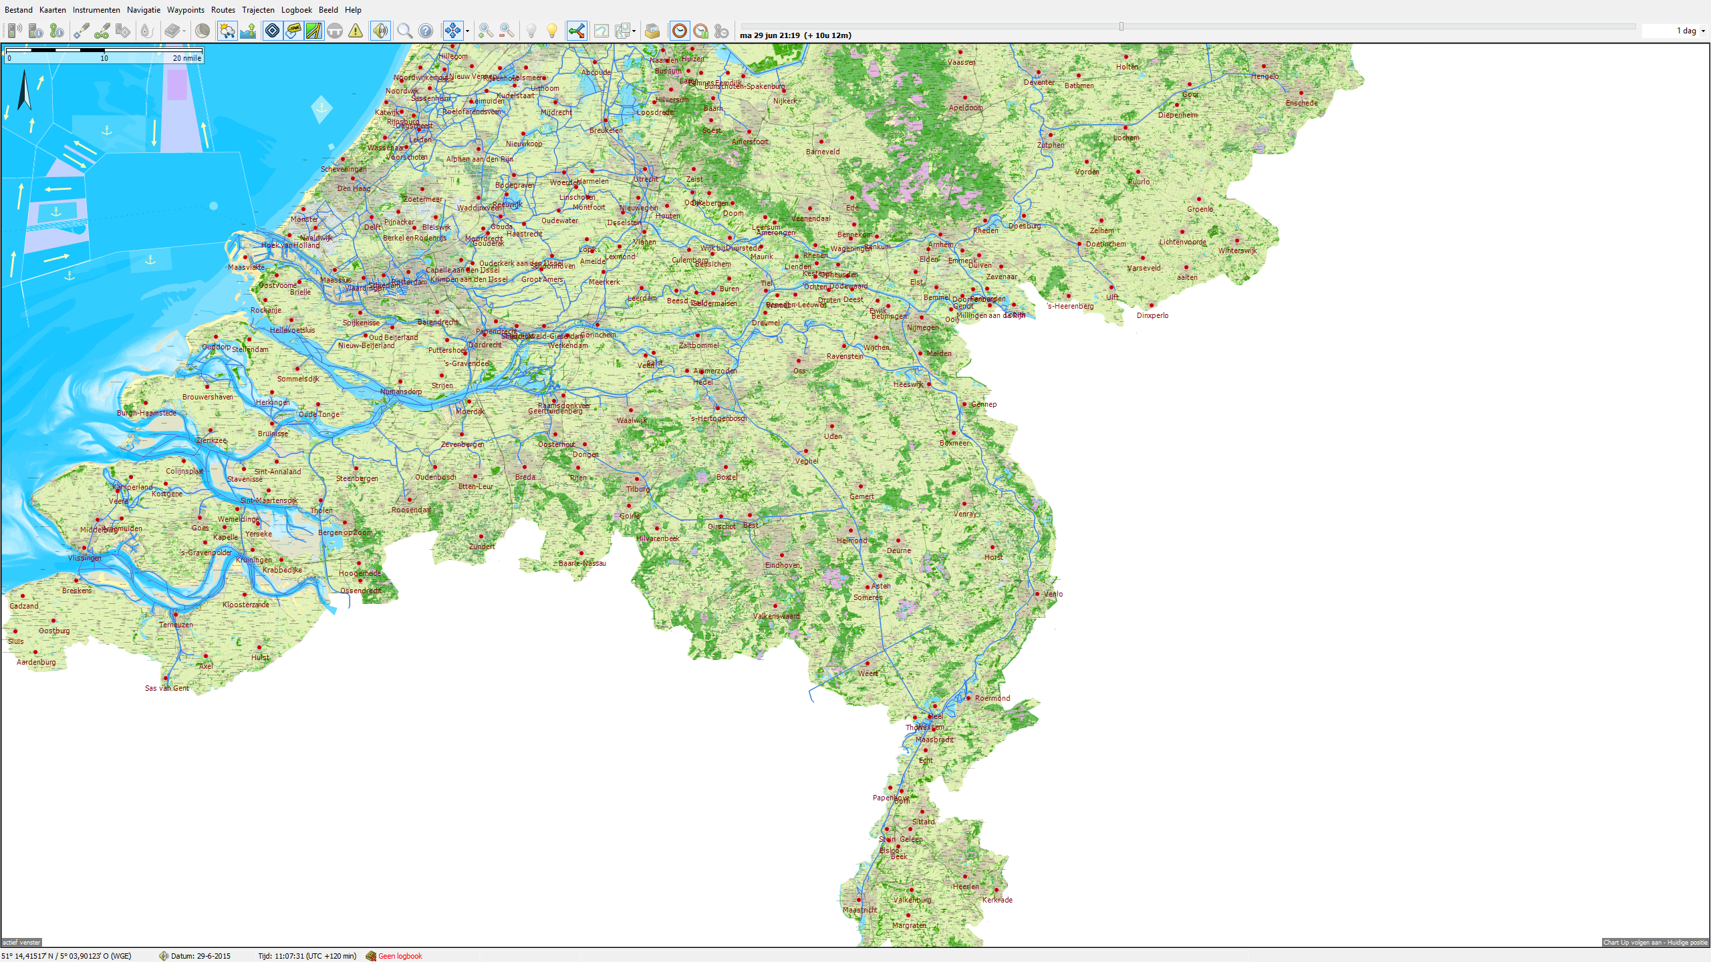This screenshot has height=962, width=1711.
Task: Open the Trajecten menu
Action: 258,10
